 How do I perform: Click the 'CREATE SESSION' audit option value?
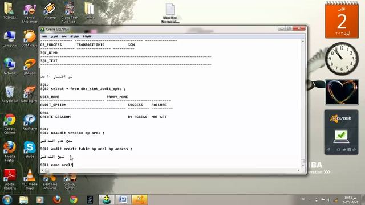click(x=55, y=117)
